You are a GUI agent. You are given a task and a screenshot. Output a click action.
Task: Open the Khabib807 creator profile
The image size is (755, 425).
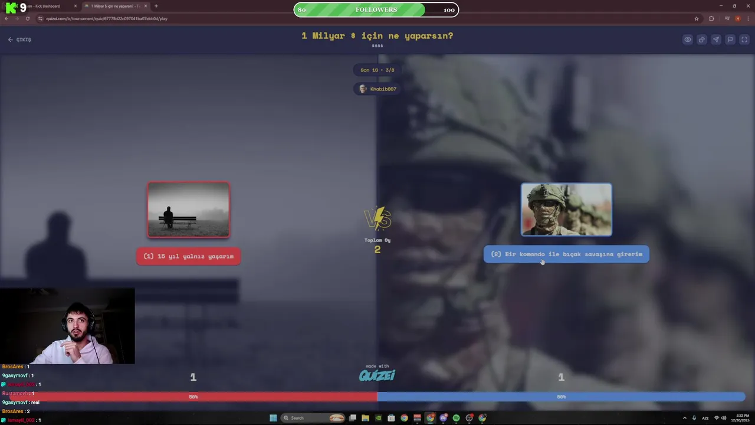pos(377,89)
